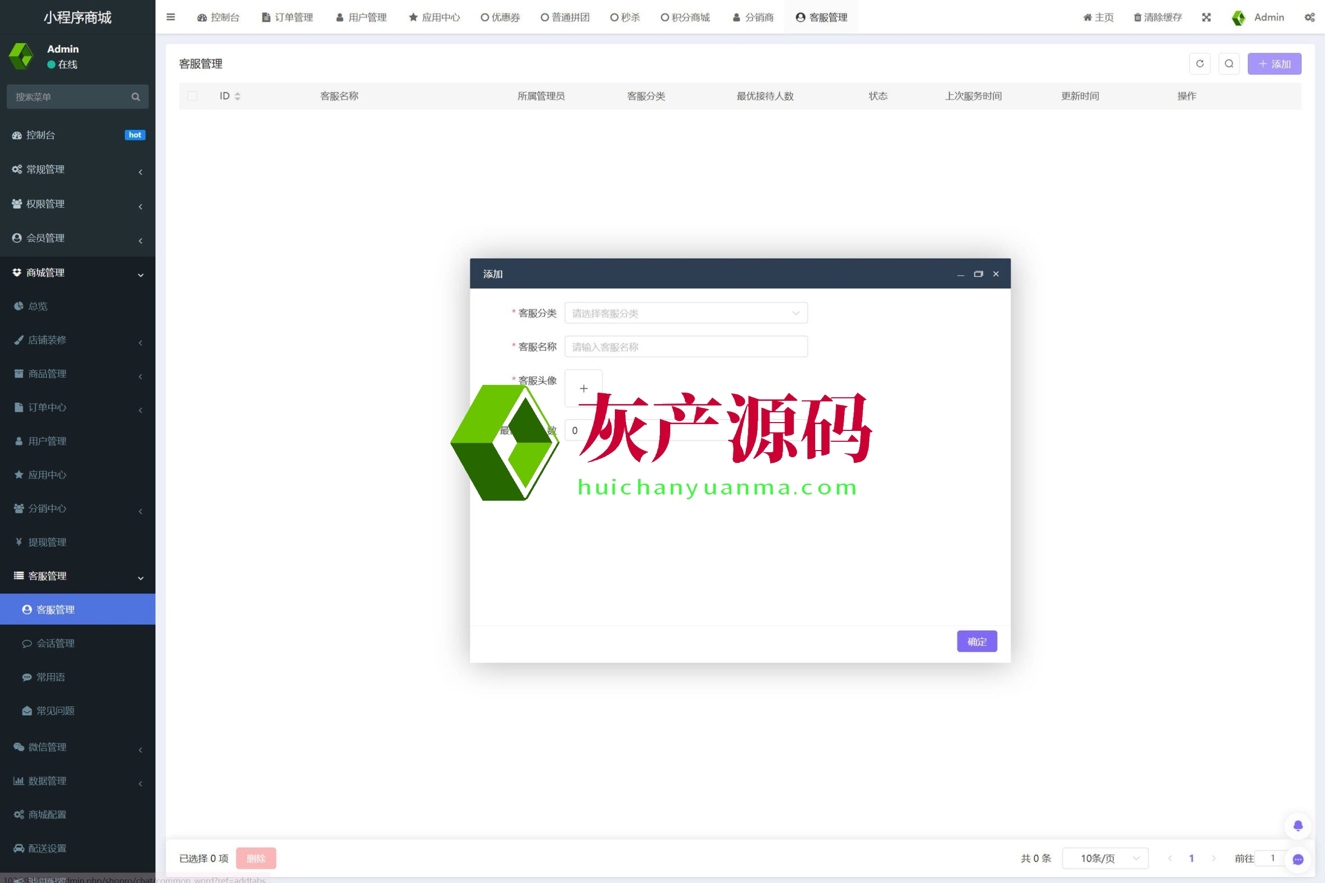Open 会话管理 in the sidebar
This screenshot has height=883, width=1325.
tap(55, 643)
